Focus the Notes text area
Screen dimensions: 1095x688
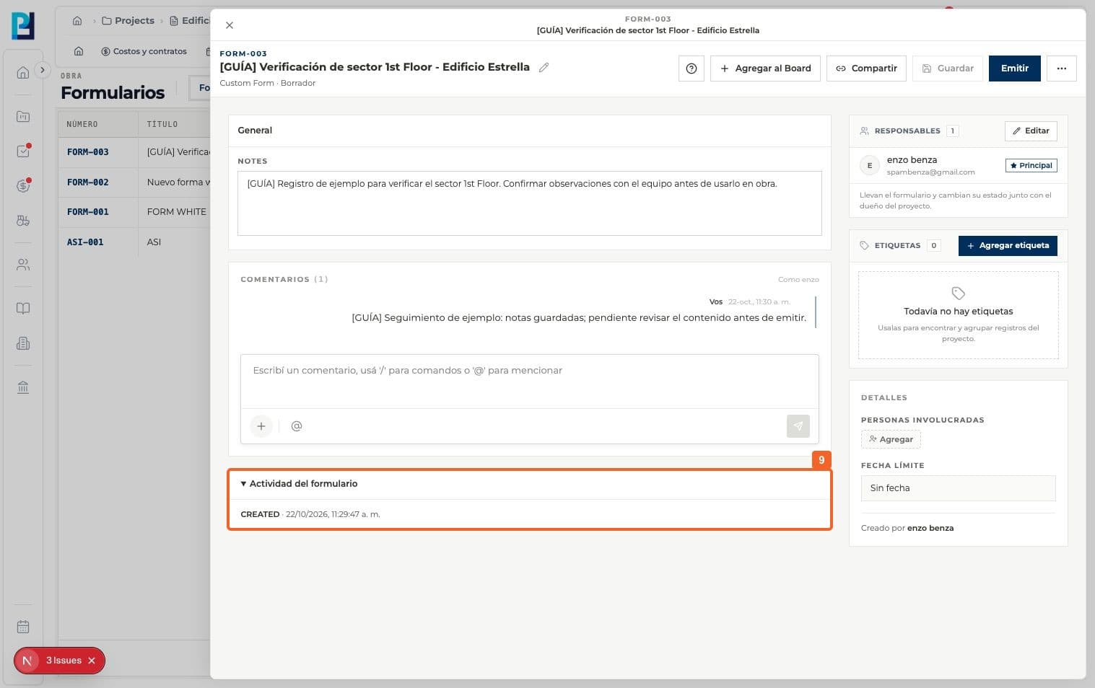(x=529, y=203)
